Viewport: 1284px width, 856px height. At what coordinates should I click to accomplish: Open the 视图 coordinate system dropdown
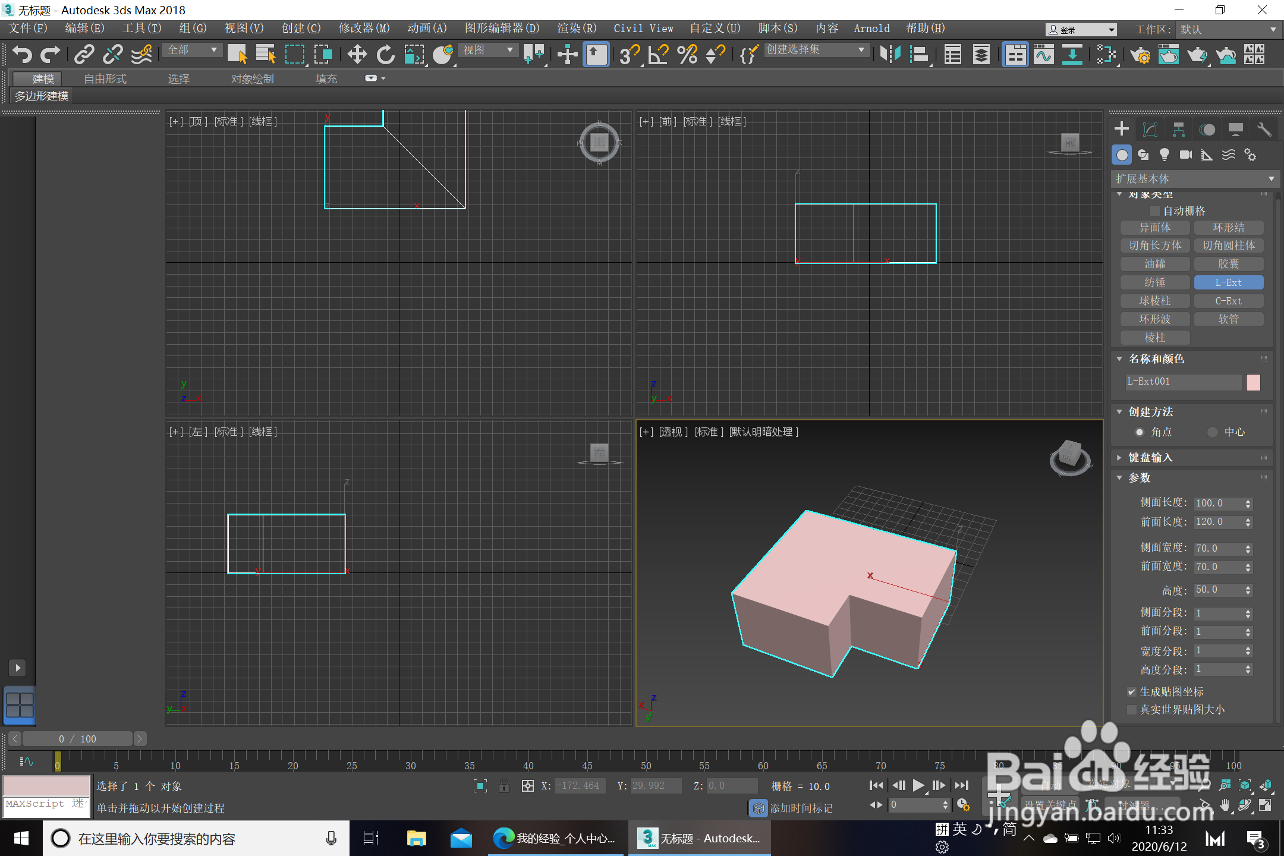[488, 50]
